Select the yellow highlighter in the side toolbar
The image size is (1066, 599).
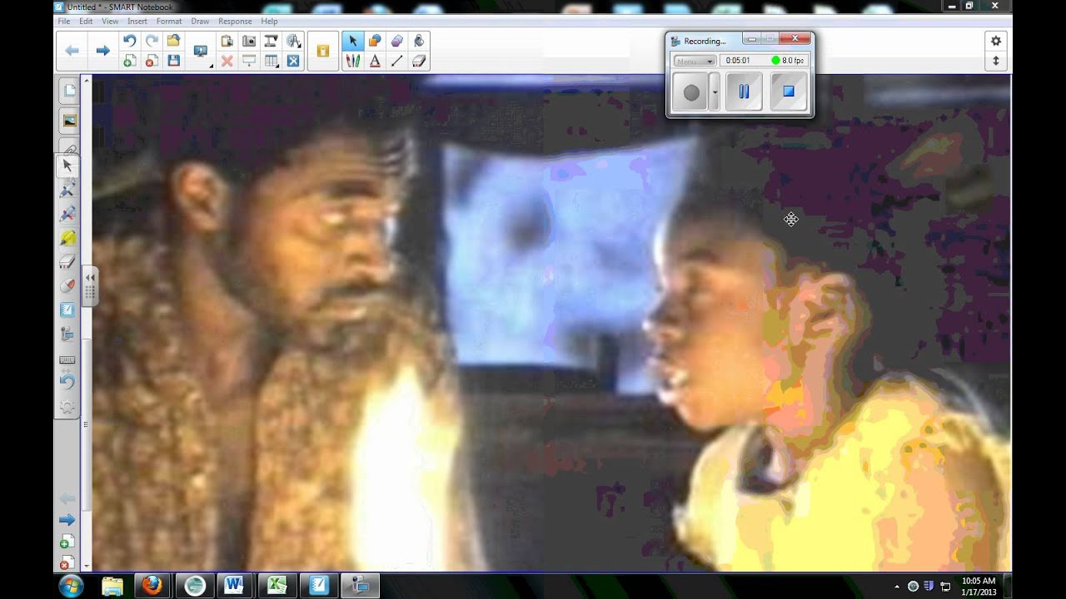point(67,238)
